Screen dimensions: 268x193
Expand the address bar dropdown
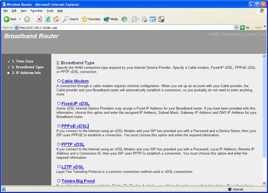(236, 27)
